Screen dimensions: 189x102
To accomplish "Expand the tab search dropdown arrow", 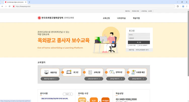I will 2,2.
